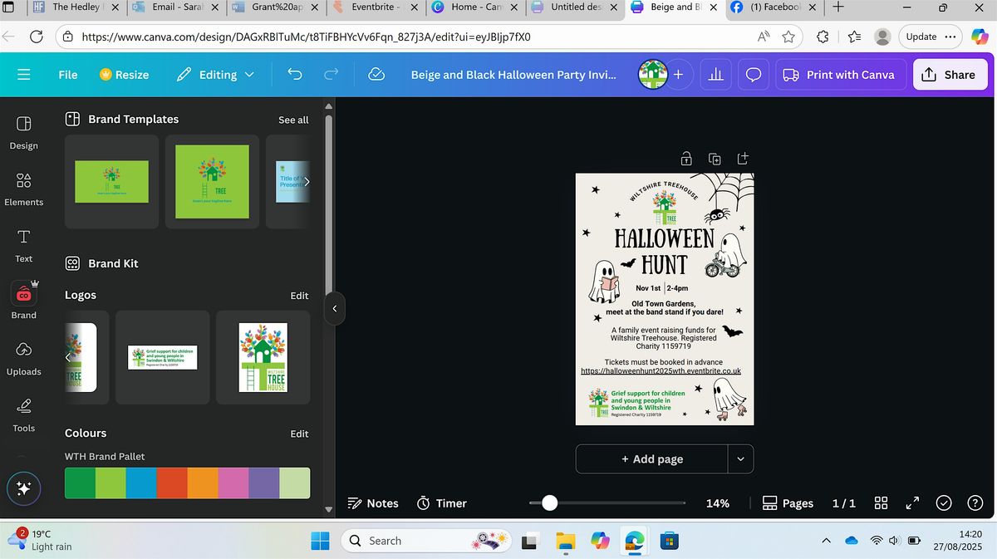Select the Text tool in sidebar
997x559 pixels.
pos(23,245)
